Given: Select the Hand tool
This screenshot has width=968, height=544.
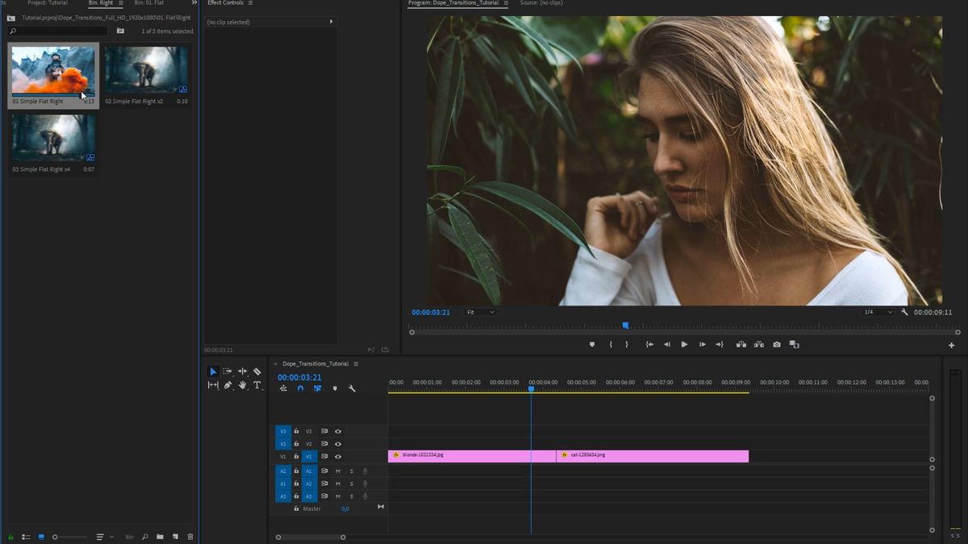Looking at the screenshot, I should (242, 385).
